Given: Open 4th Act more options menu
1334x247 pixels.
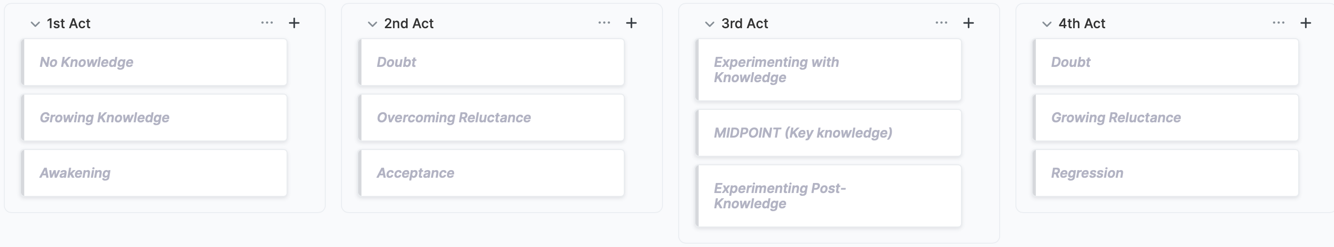Looking at the screenshot, I should pyautogui.click(x=1279, y=23).
